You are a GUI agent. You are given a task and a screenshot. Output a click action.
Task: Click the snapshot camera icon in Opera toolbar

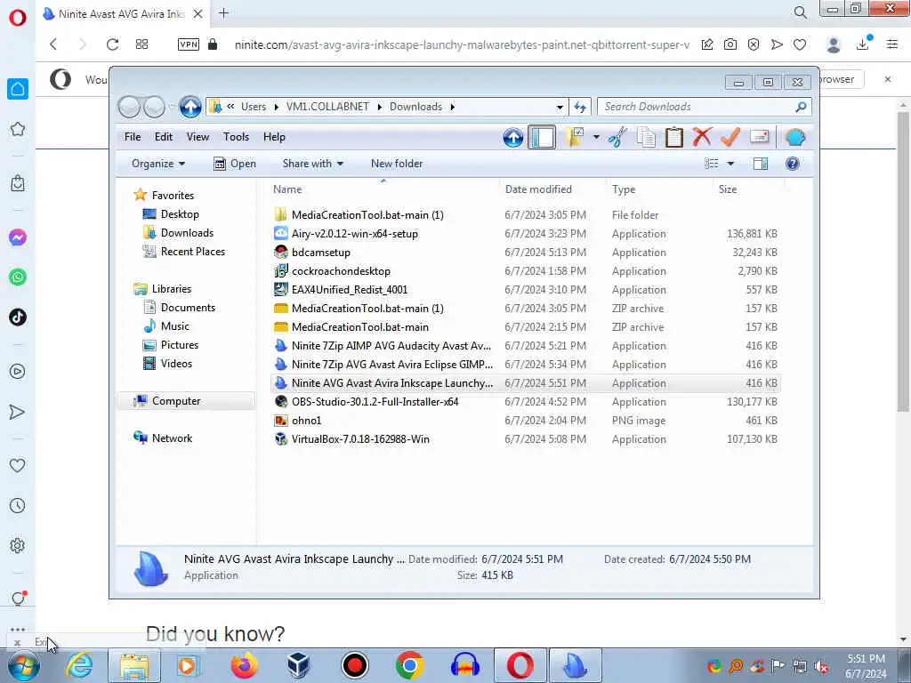pos(730,44)
